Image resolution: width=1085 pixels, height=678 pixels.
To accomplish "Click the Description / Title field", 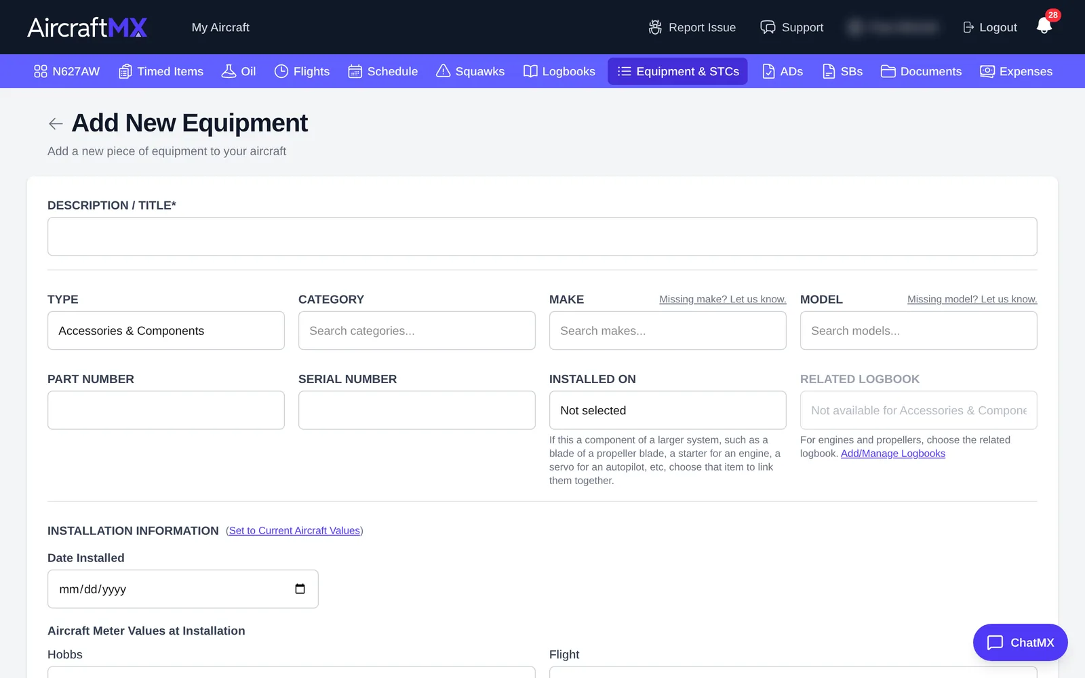I will point(542,236).
